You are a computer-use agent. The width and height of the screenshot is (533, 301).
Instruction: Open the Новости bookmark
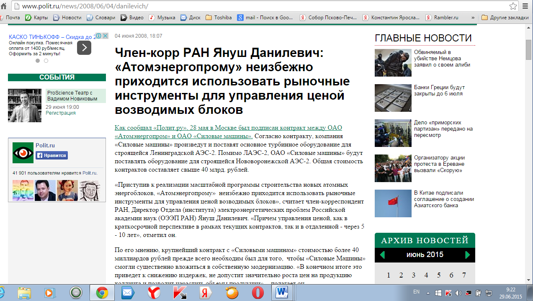(x=67, y=18)
